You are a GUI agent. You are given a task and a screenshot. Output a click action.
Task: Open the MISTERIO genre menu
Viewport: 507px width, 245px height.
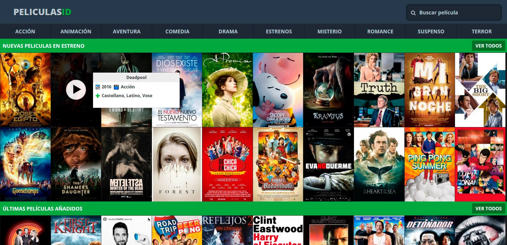pos(329,31)
